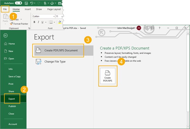Click the scrollbar down arrow
Viewport: 190px width, 129px height.
pos(188,127)
